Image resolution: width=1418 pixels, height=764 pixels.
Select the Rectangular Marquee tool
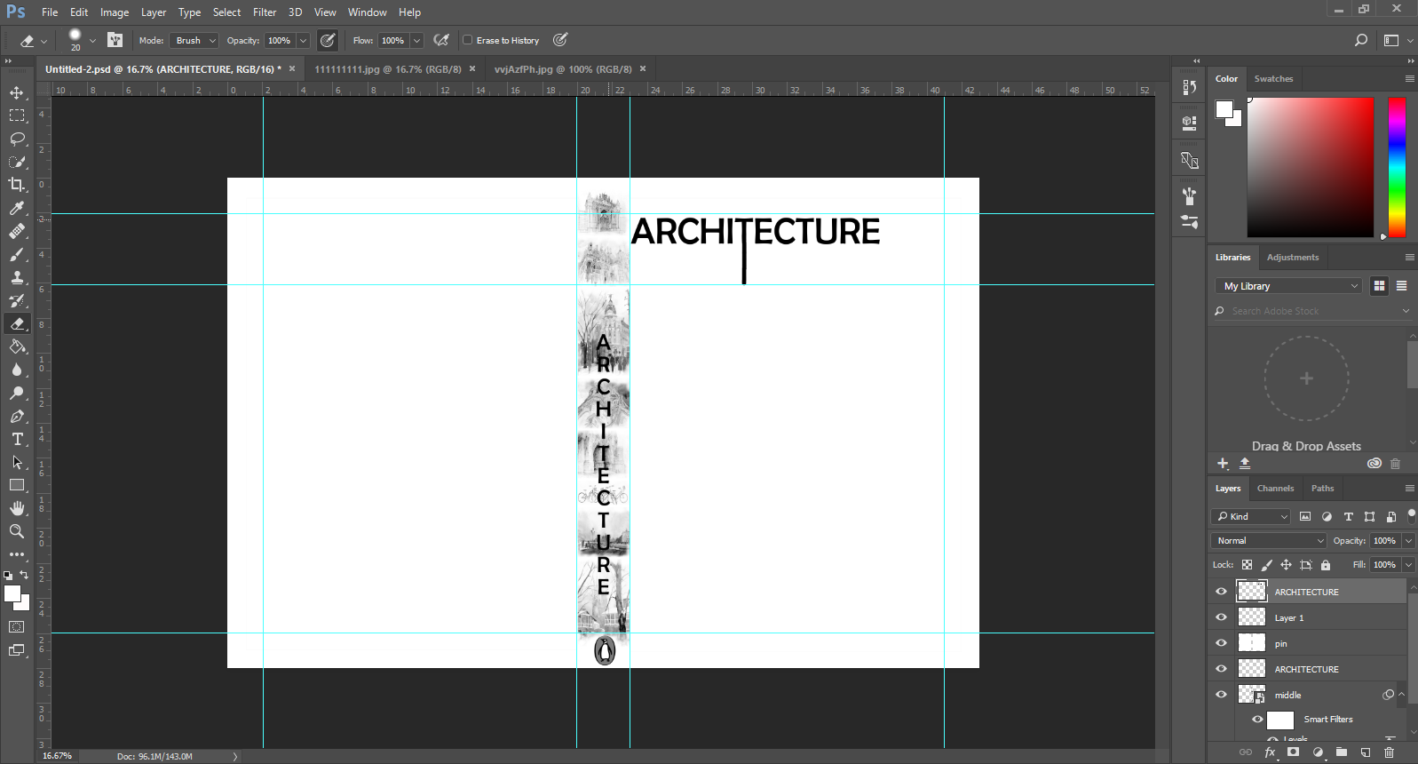[x=17, y=115]
